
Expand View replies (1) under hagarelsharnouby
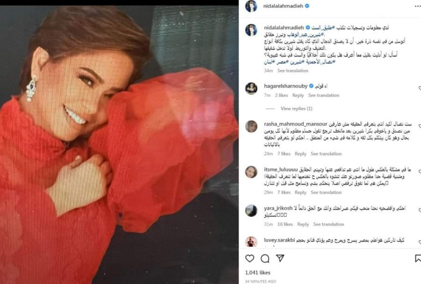click(297, 109)
